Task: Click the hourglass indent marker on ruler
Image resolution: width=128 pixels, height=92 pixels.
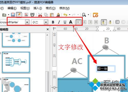Action: 97,29
